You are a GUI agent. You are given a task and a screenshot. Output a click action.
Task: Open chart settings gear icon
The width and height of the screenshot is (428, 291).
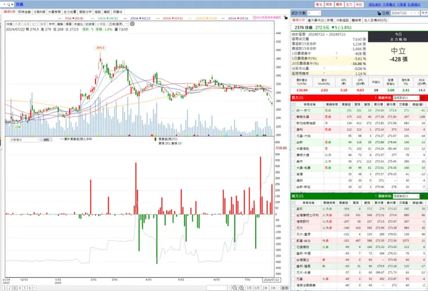(x=132, y=24)
